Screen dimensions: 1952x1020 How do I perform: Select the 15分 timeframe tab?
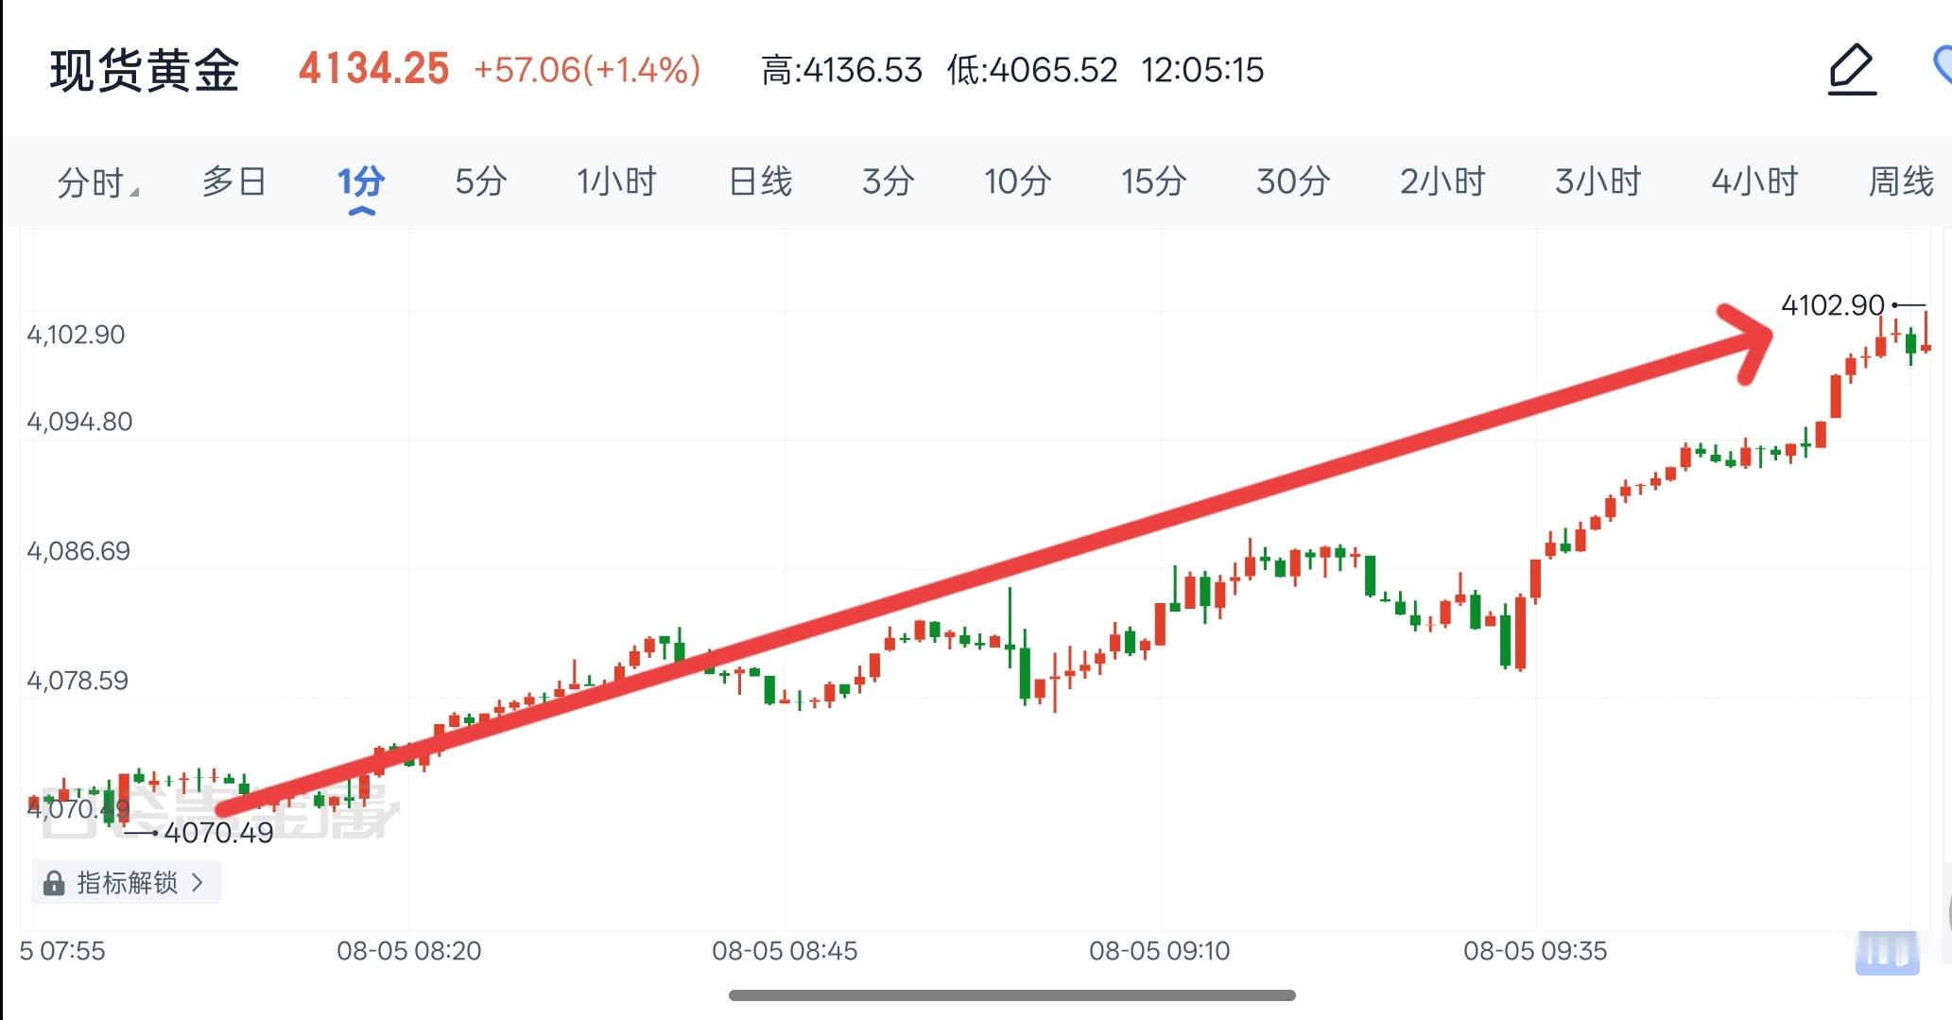tap(1153, 181)
